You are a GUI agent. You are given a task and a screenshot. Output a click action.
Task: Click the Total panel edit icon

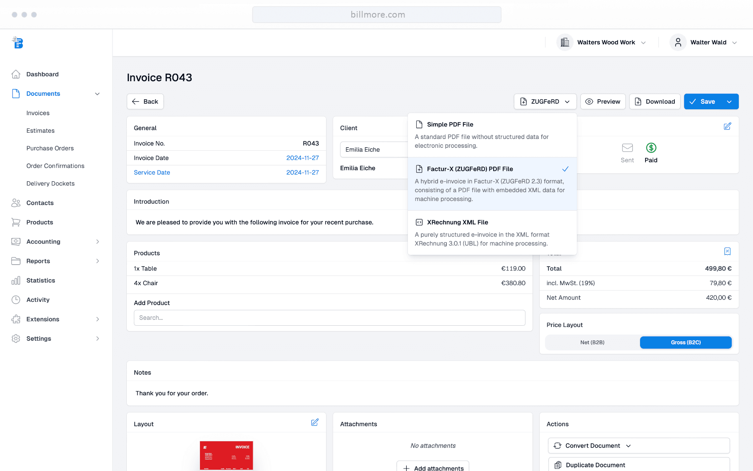(727, 251)
